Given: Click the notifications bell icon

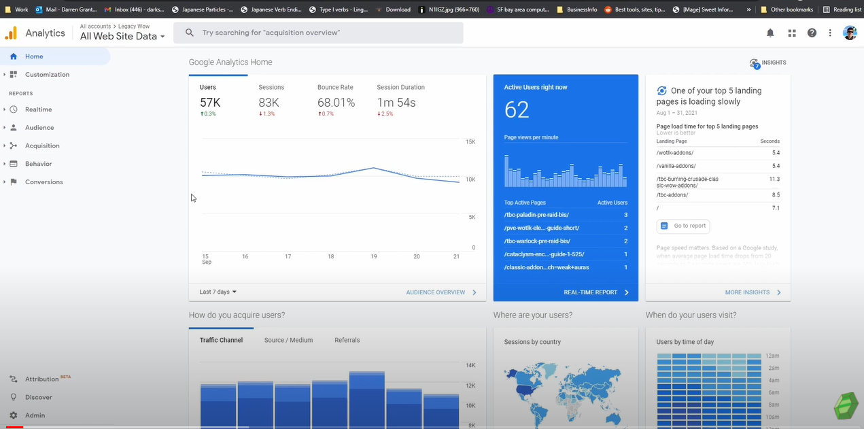Looking at the screenshot, I should tap(770, 33).
